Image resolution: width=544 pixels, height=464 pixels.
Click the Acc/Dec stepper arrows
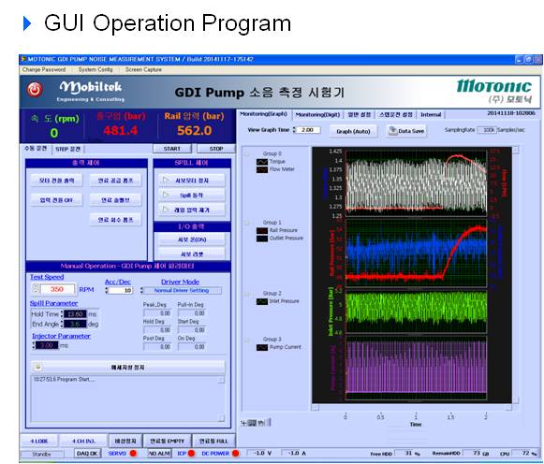107,290
